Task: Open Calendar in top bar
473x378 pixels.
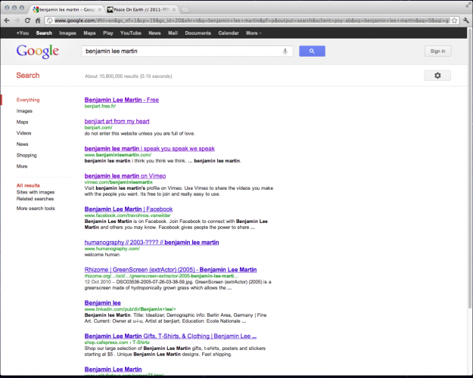Action: [x=229, y=33]
